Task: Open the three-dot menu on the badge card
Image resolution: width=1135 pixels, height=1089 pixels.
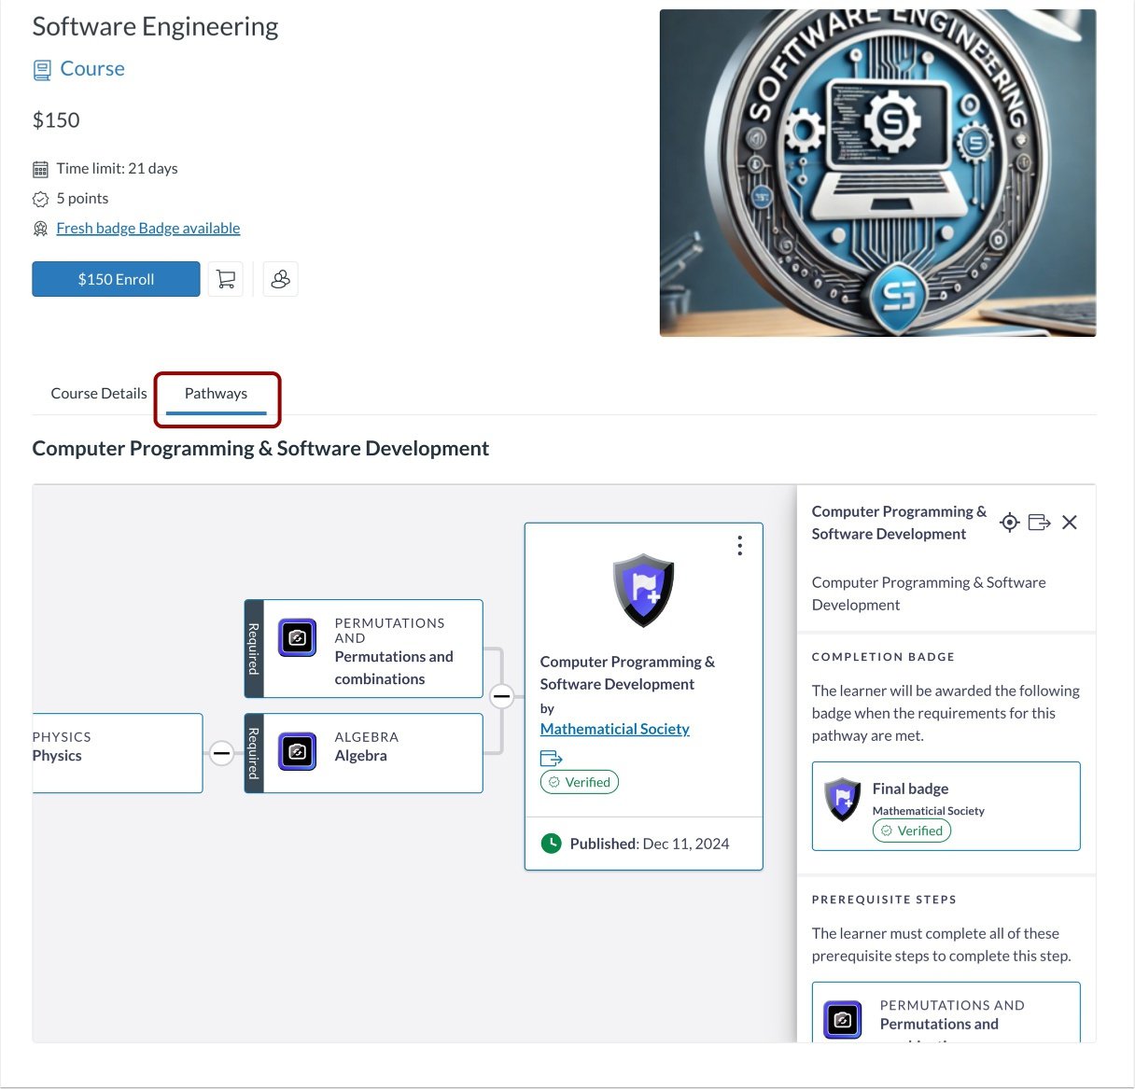Action: [x=739, y=545]
